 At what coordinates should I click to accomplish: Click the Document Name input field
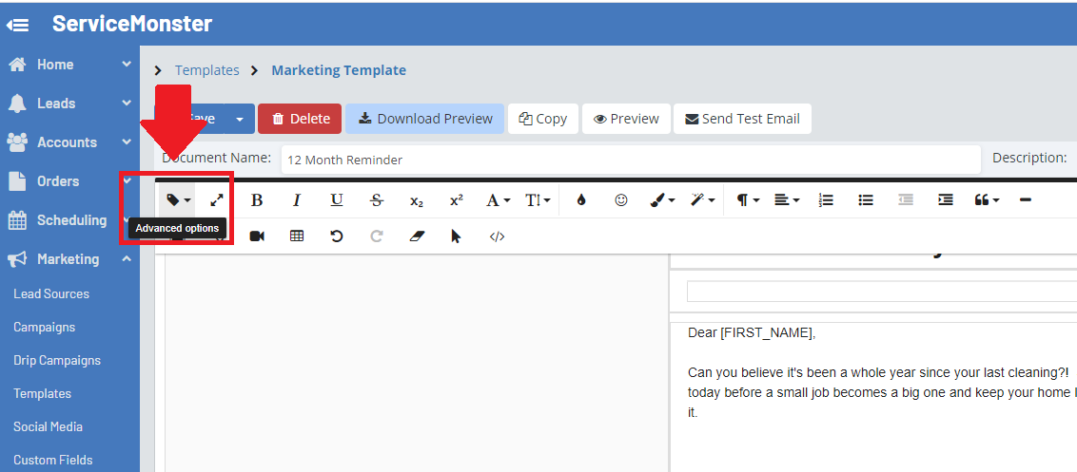point(630,160)
